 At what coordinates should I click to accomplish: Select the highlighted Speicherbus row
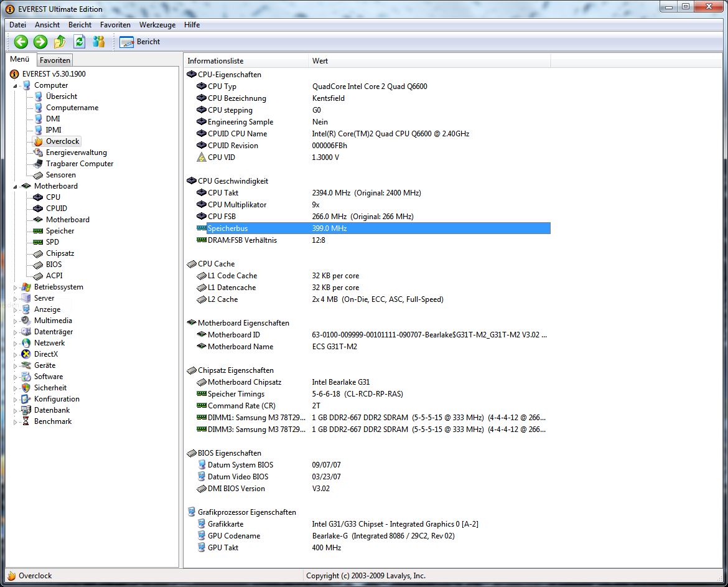373,228
